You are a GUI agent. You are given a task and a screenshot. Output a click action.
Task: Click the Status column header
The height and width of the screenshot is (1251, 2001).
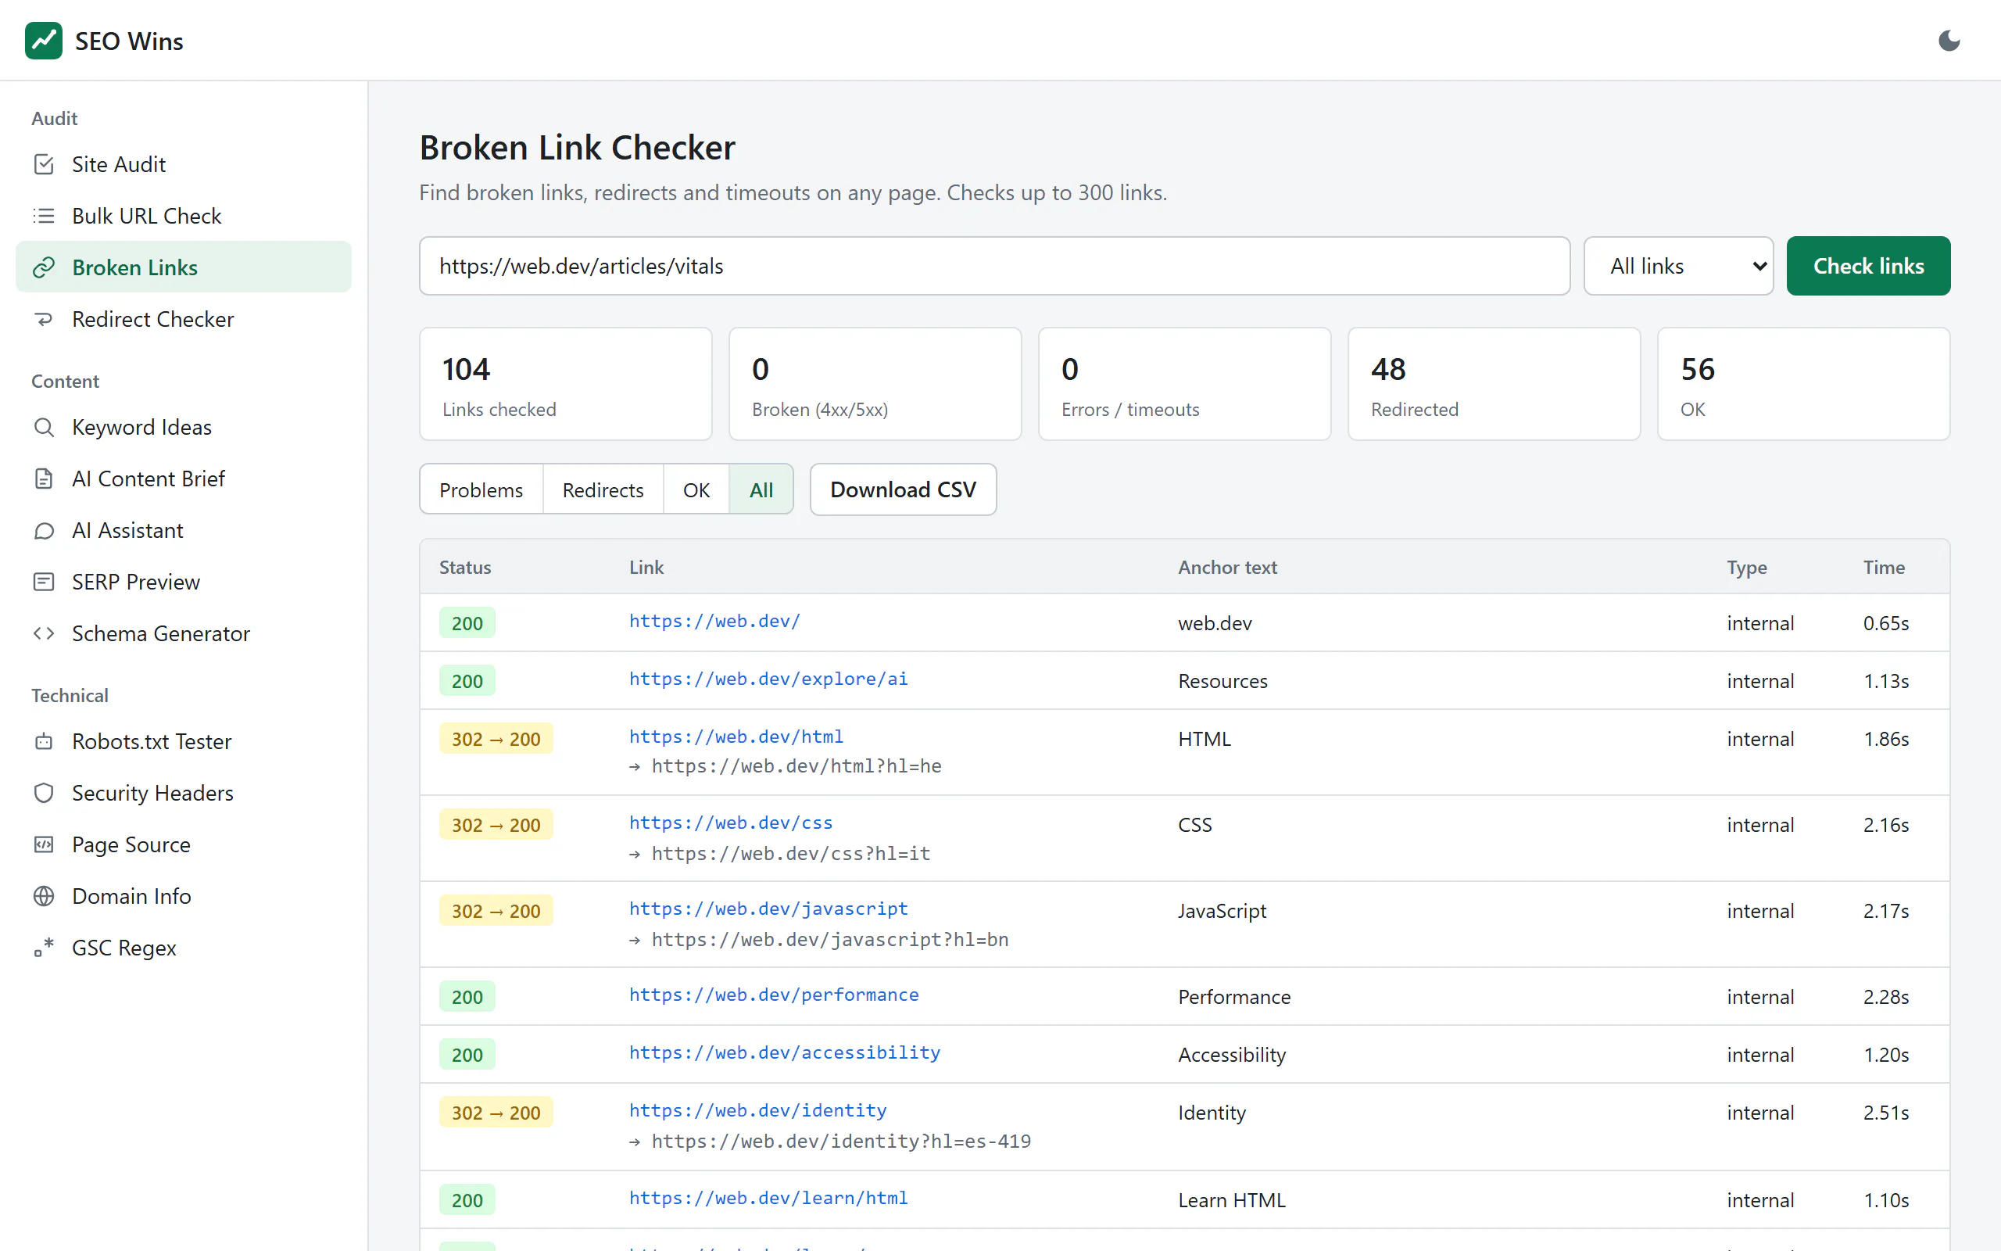465,568
